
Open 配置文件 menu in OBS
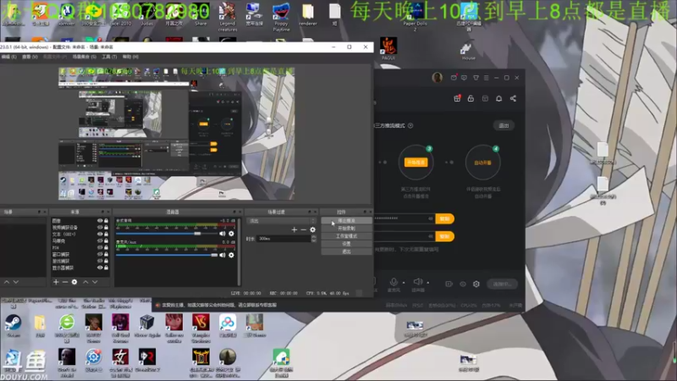click(x=54, y=57)
